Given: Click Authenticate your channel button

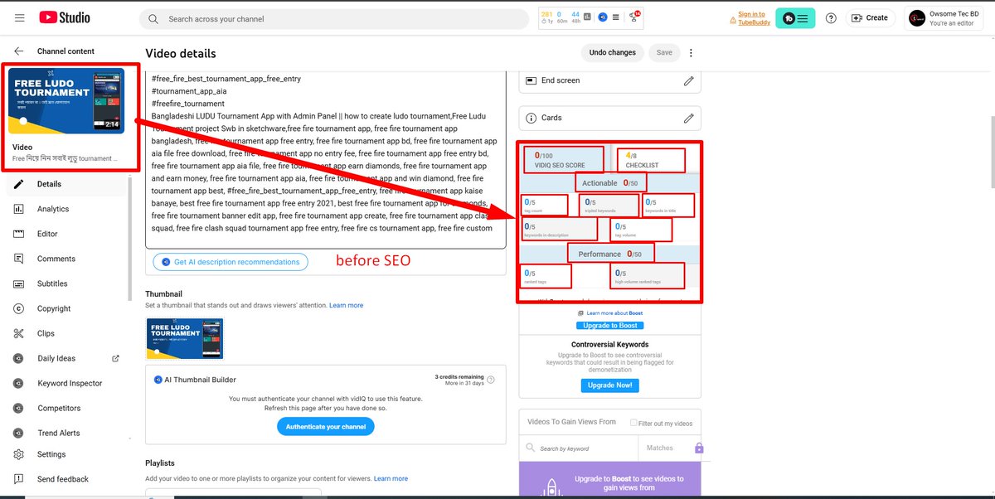Looking at the screenshot, I should pyautogui.click(x=326, y=426).
